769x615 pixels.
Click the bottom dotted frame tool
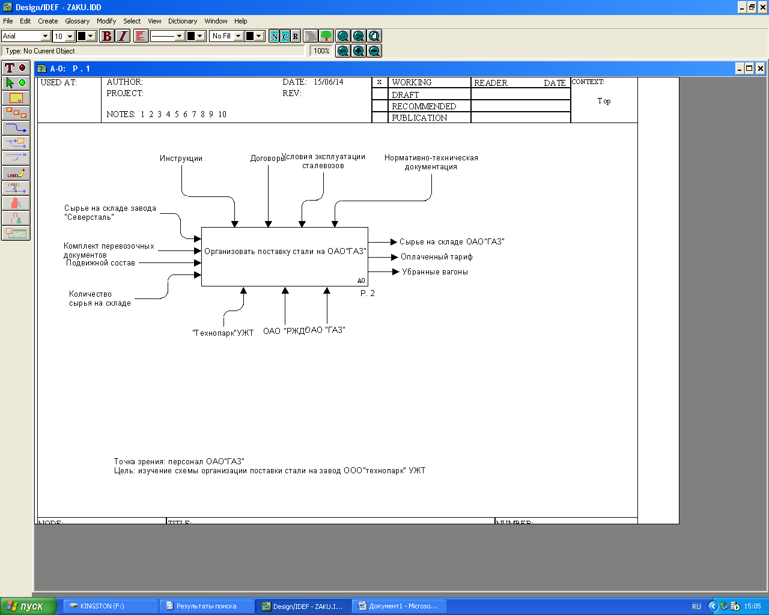pos(16,233)
